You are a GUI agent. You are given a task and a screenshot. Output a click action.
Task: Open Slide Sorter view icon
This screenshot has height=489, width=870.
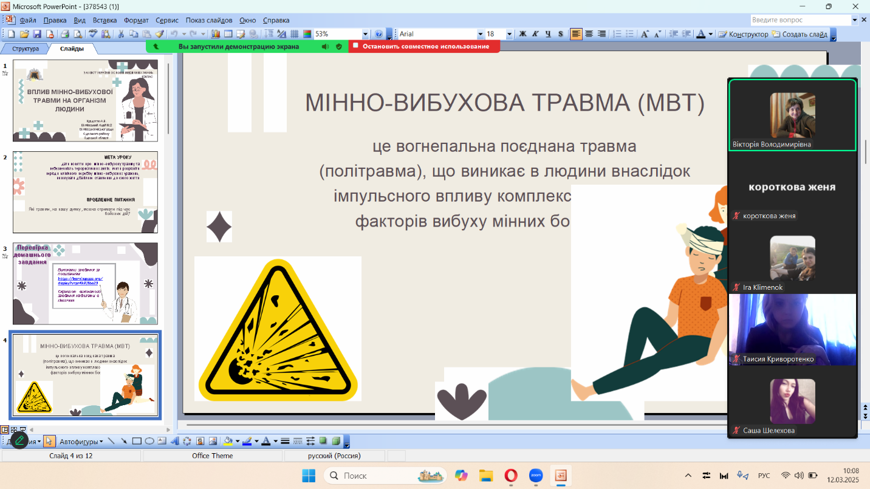(x=14, y=429)
